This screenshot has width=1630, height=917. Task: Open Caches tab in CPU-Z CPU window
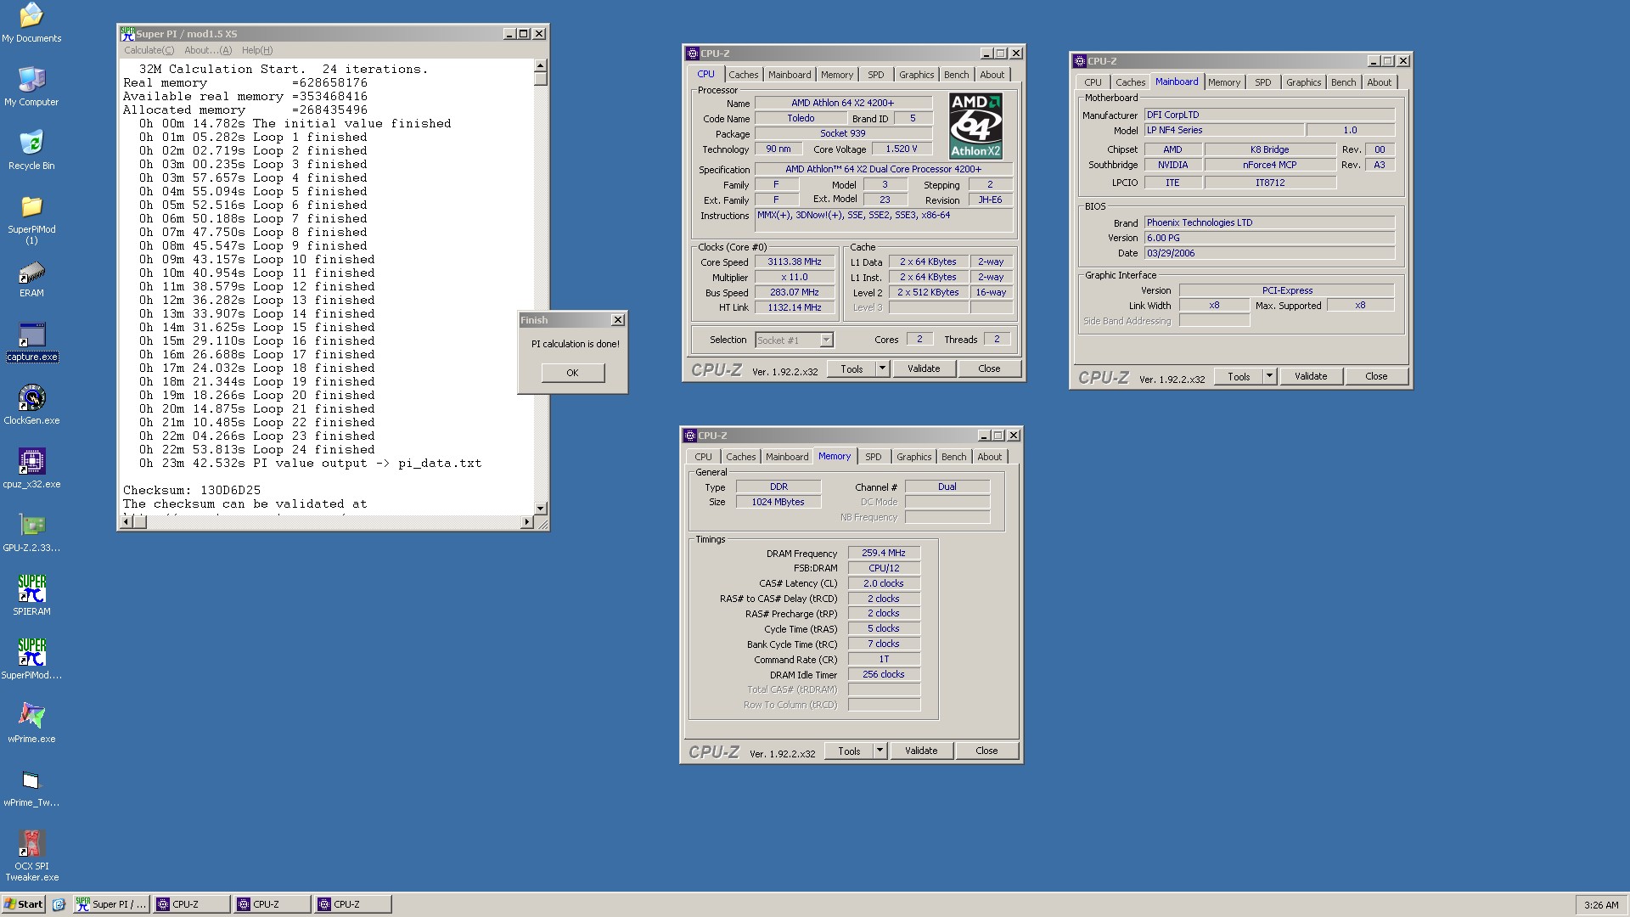pyautogui.click(x=744, y=75)
